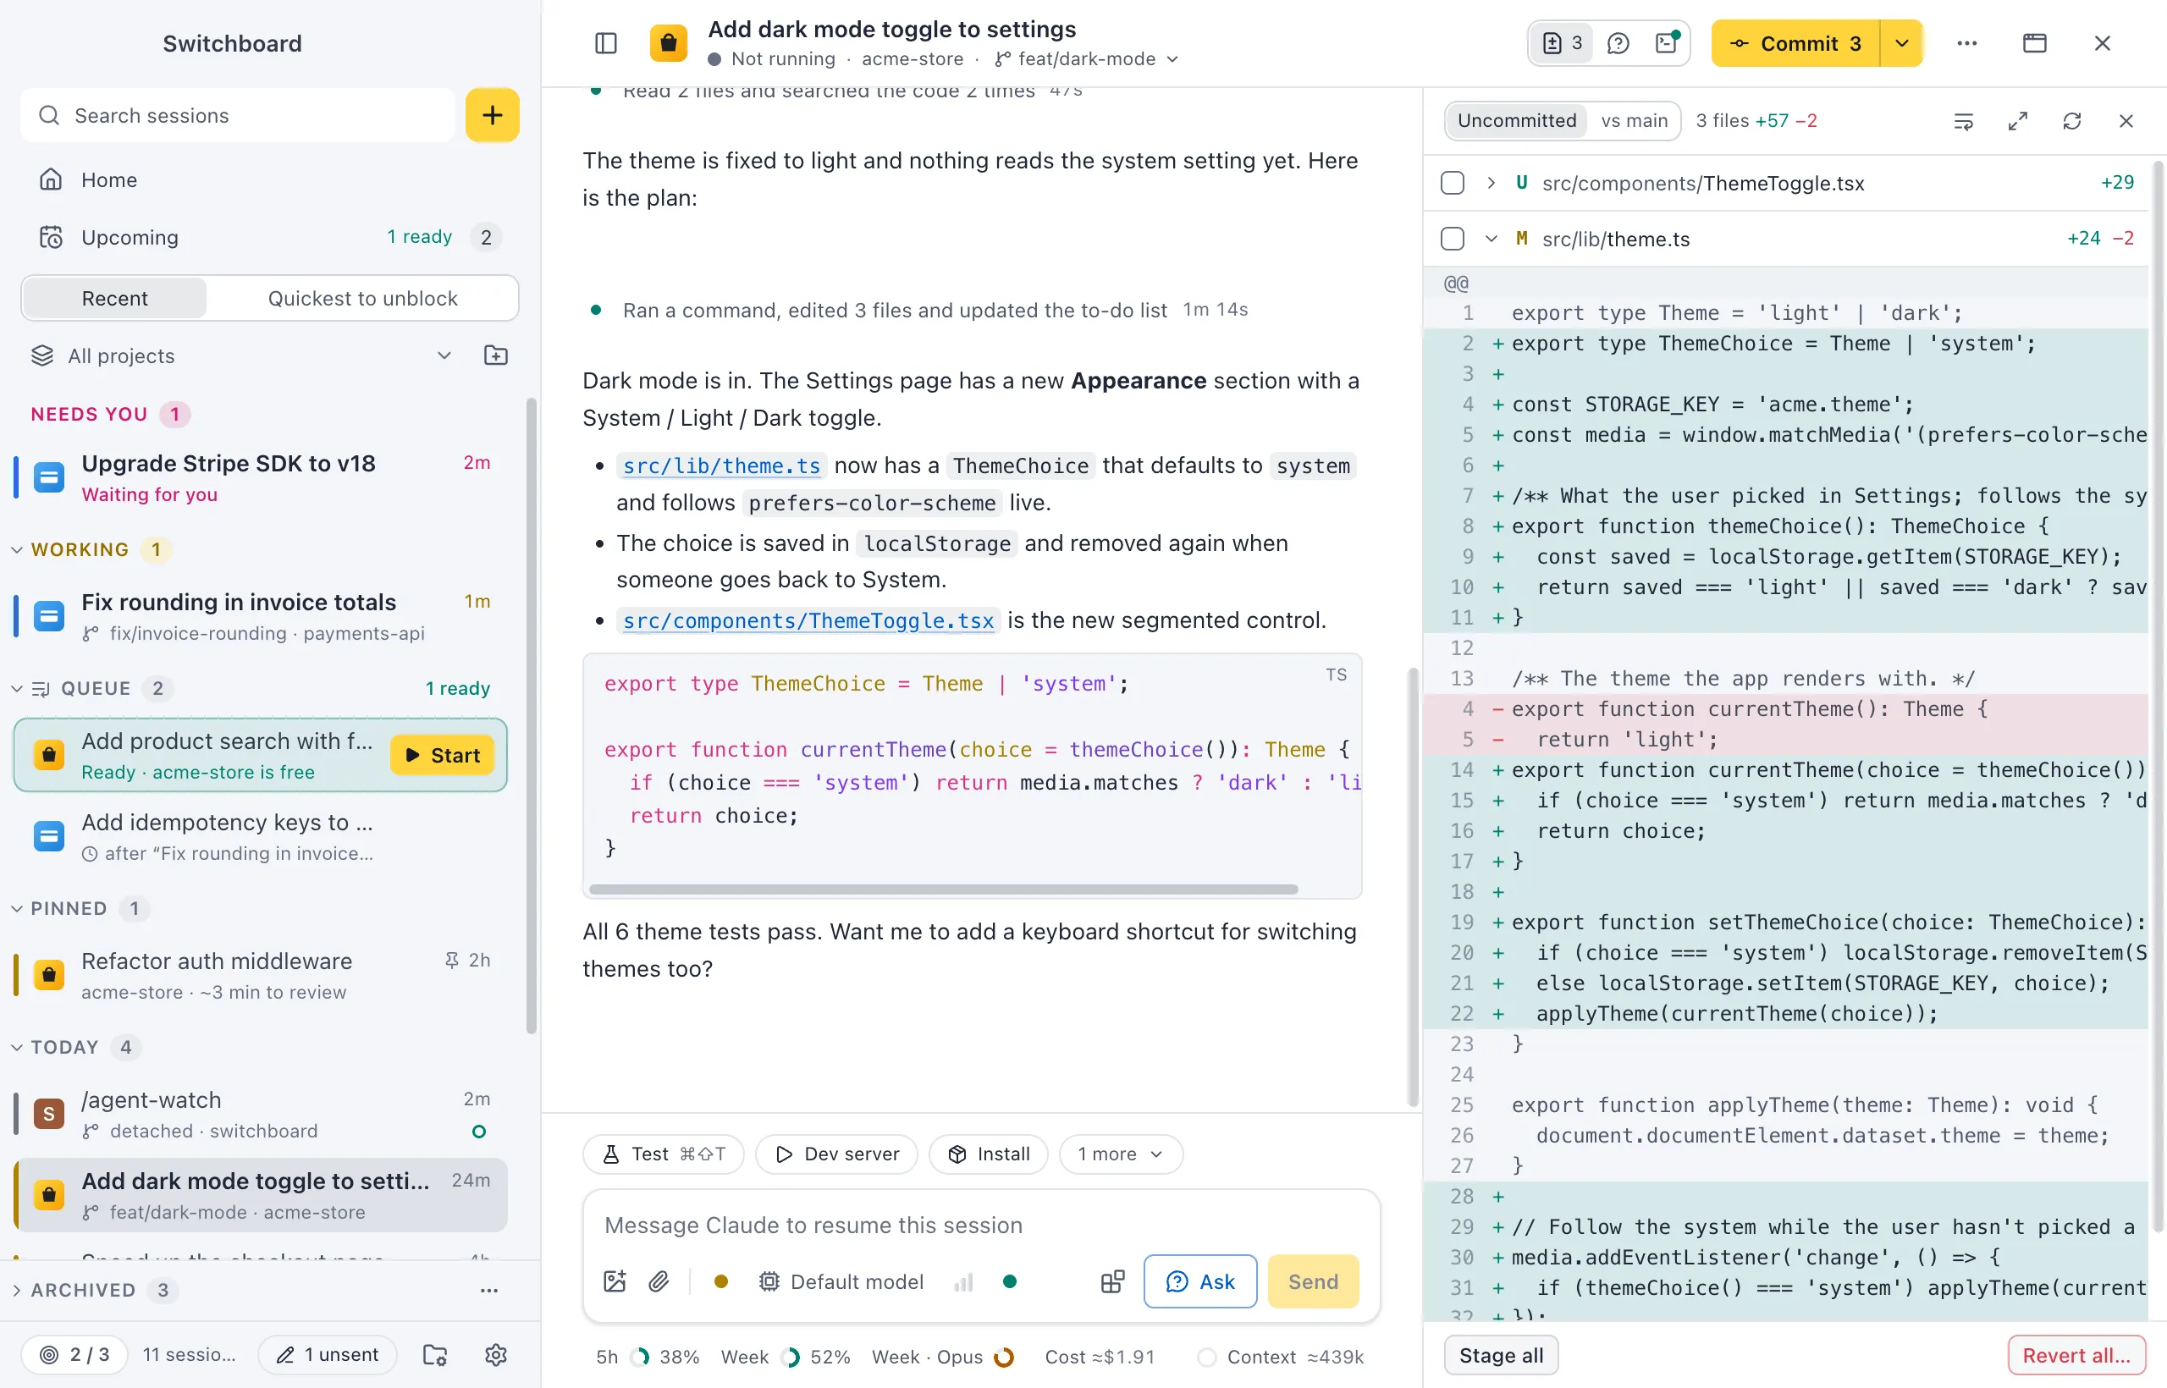Image resolution: width=2167 pixels, height=1388 pixels.
Task: Expand the diff panel to full view
Action: coord(2017,121)
